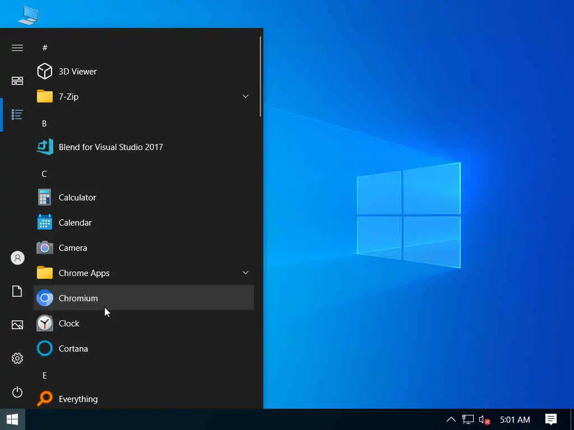The width and height of the screenshot is (574, 430).
Task: Select the Chrome Apps label
Action: pos(84,273)
